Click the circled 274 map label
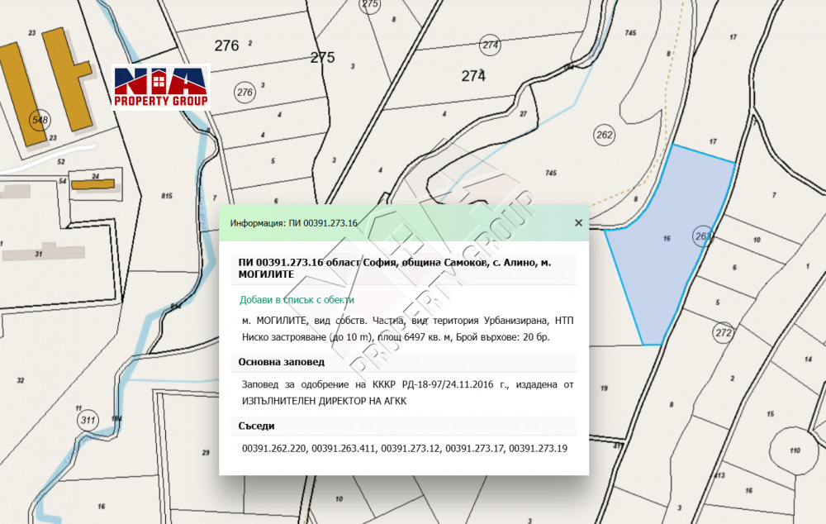Screen dimensions: 826x524 [x=491, y=45]
